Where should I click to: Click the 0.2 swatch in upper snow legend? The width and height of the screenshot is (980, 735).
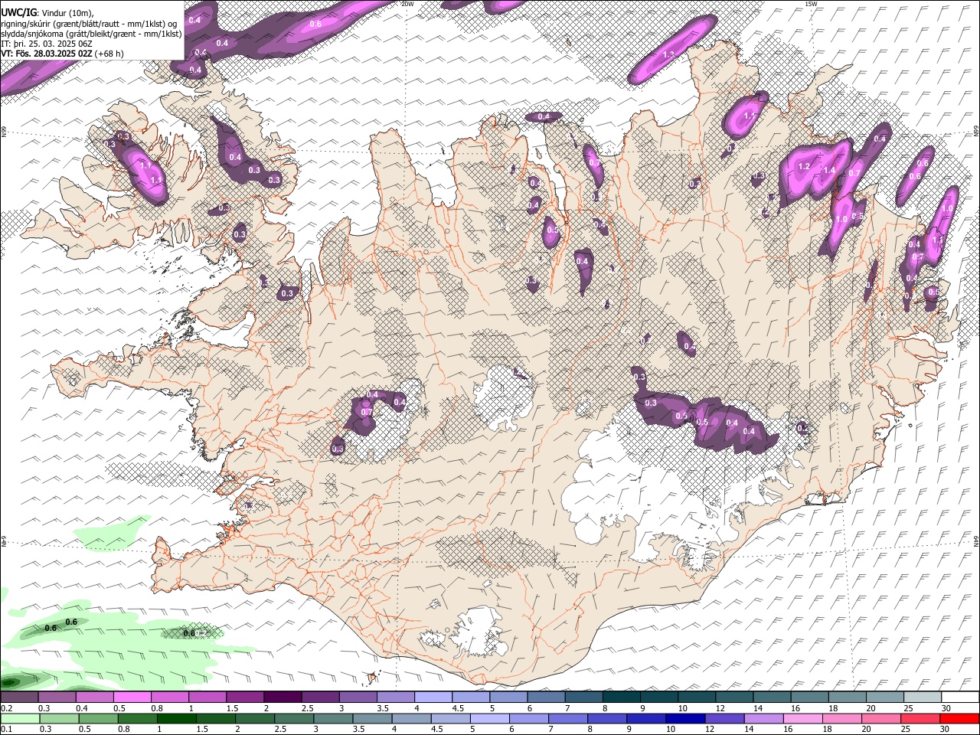19,697
